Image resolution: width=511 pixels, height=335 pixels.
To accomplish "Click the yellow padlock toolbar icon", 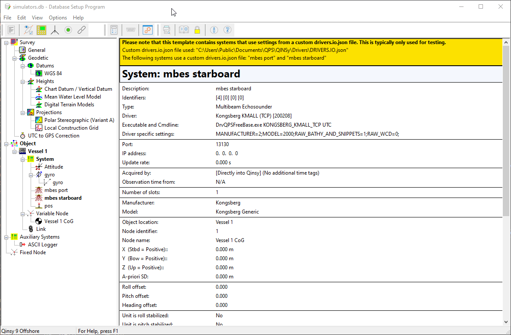I will [x=197, y=30].
